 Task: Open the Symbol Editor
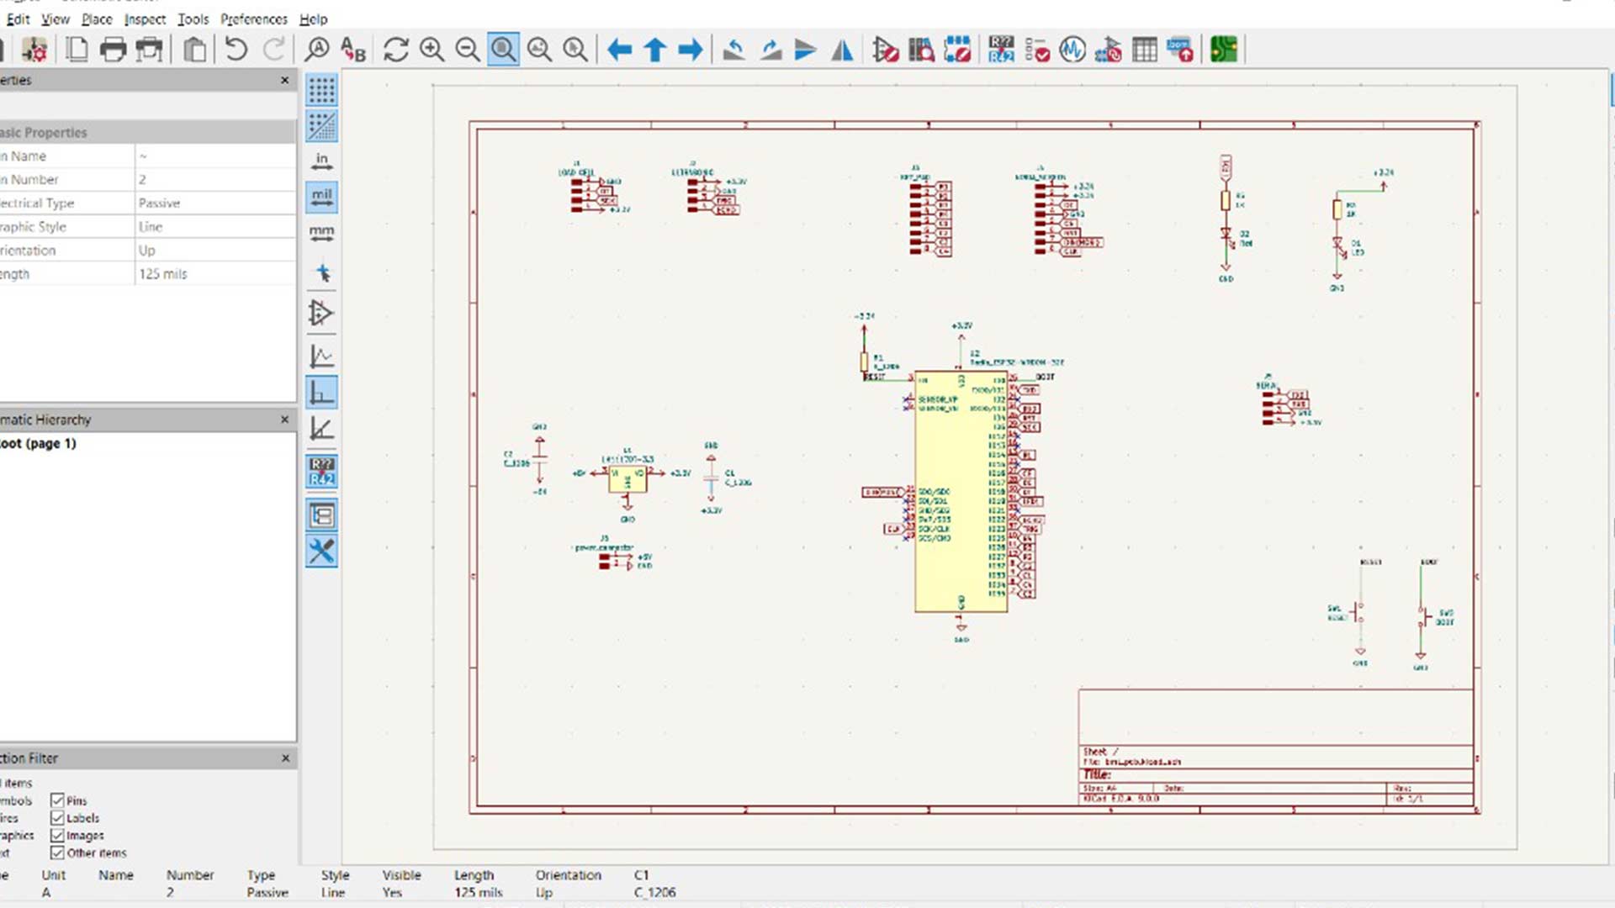pos(885,50)
